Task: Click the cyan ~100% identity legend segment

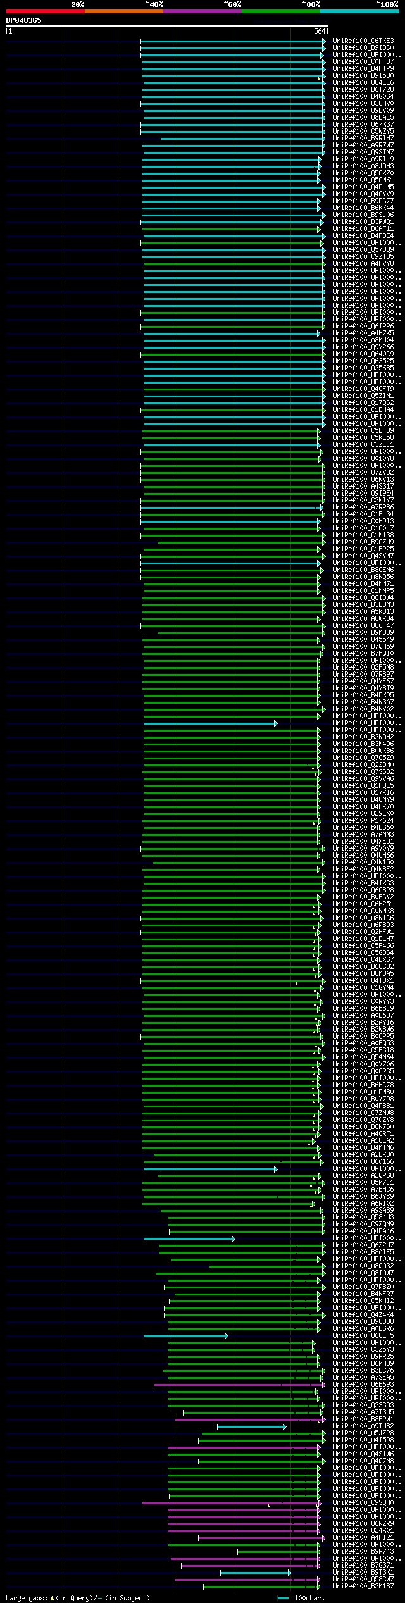Action: click(x=359, y=11)
